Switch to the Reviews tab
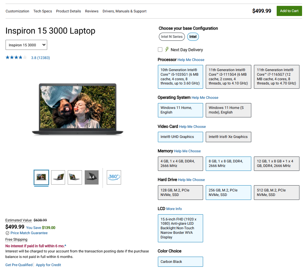This screenshot has width=305, height=271. tap(92, 11)
